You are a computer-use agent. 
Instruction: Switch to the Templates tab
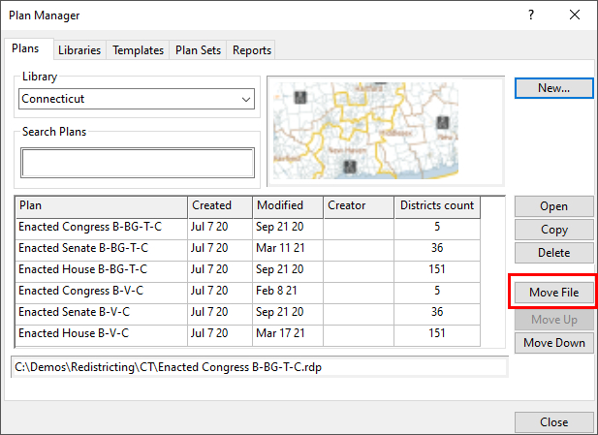click(138, 50)
